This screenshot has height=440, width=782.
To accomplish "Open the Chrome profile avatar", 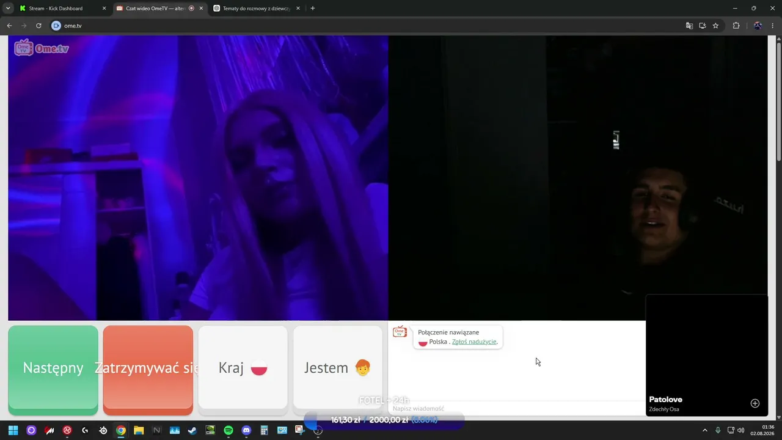I will (758, 26).
